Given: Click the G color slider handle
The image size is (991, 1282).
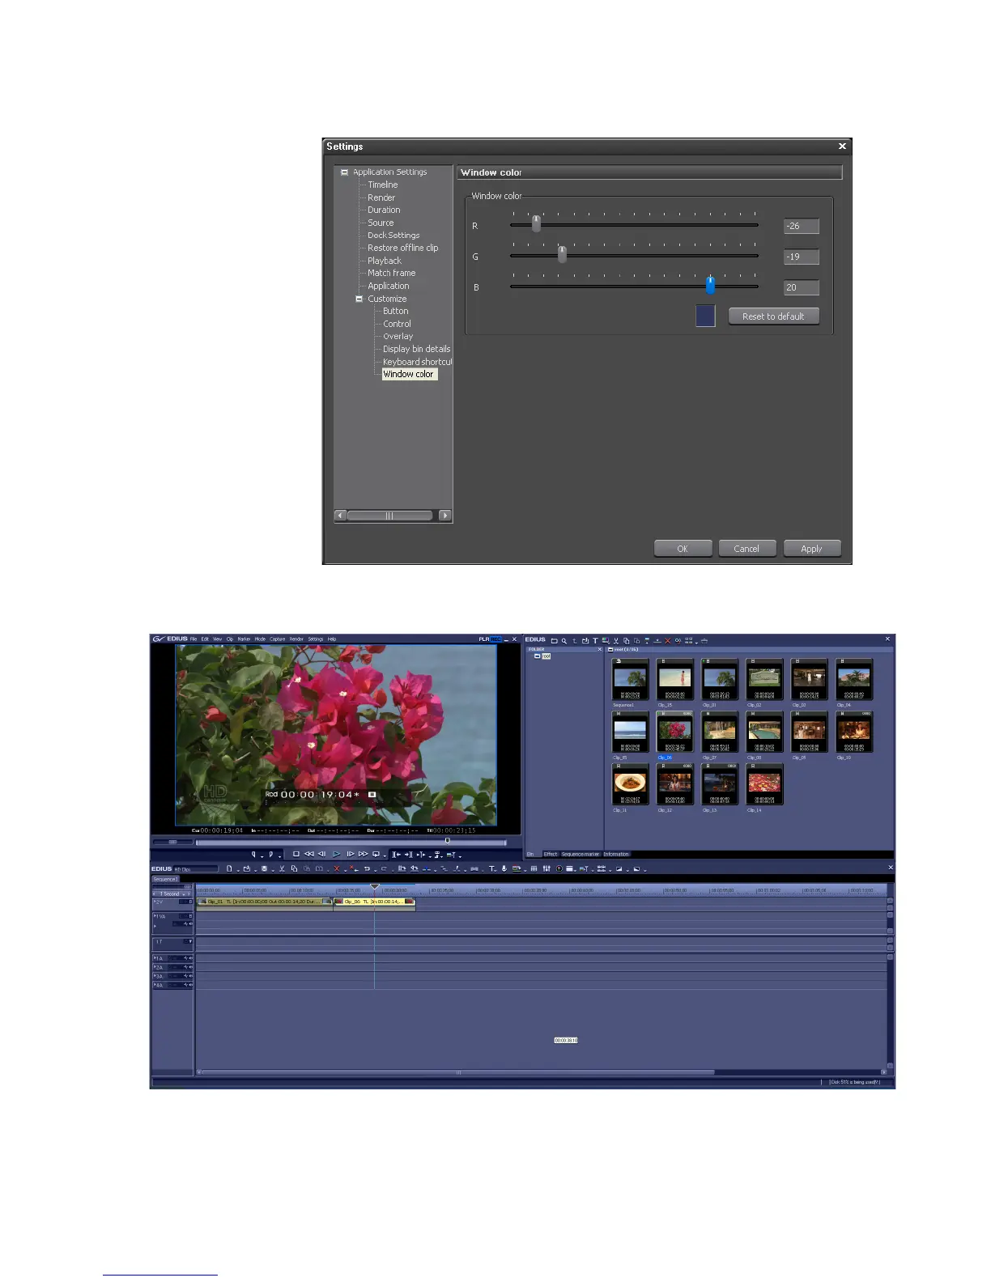Looking at the screenshot, I should [562, 254].
